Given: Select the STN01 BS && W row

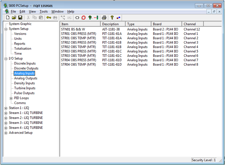Looking at the screenshot, I should (130, 29).
